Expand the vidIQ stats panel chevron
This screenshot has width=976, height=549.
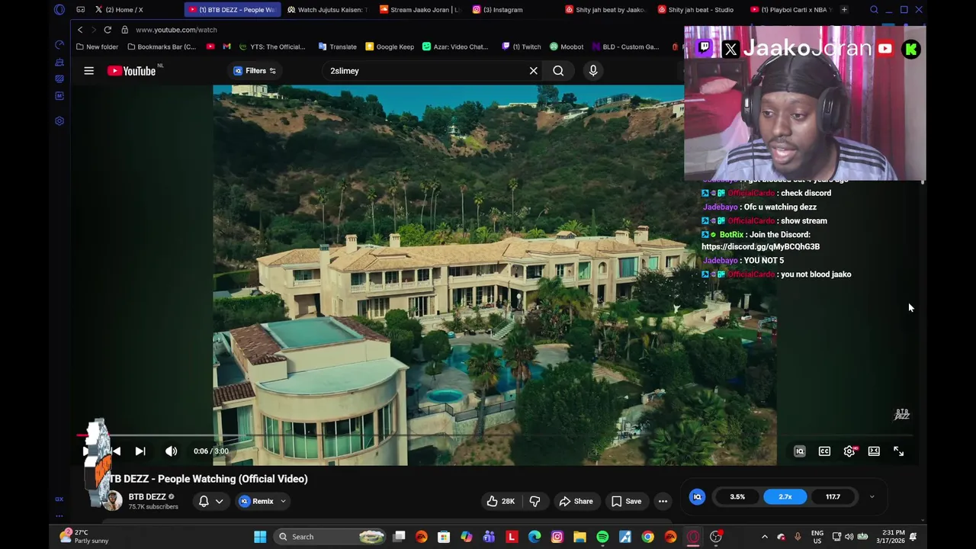(x=872, y=497)
